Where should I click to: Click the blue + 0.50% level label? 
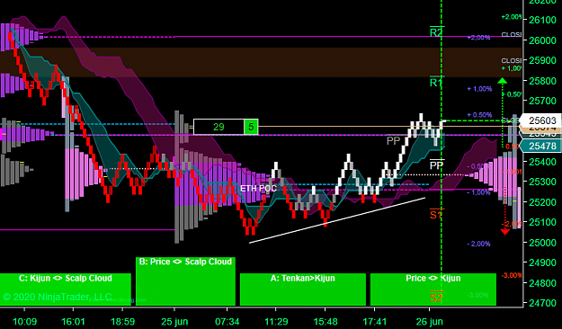(479, 115)
